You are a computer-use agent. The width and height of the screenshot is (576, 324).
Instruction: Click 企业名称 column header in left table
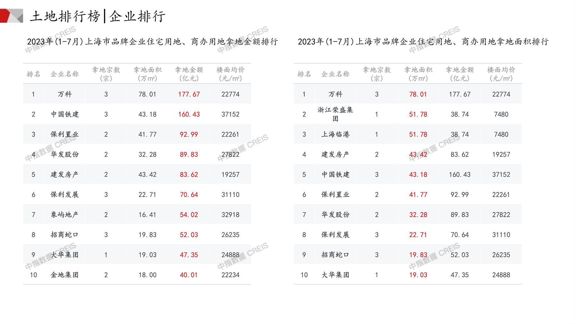[x=64, y=74]
